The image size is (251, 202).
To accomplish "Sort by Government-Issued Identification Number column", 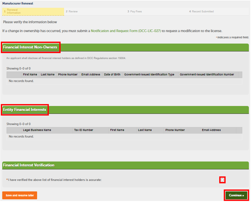I will 207,74.
